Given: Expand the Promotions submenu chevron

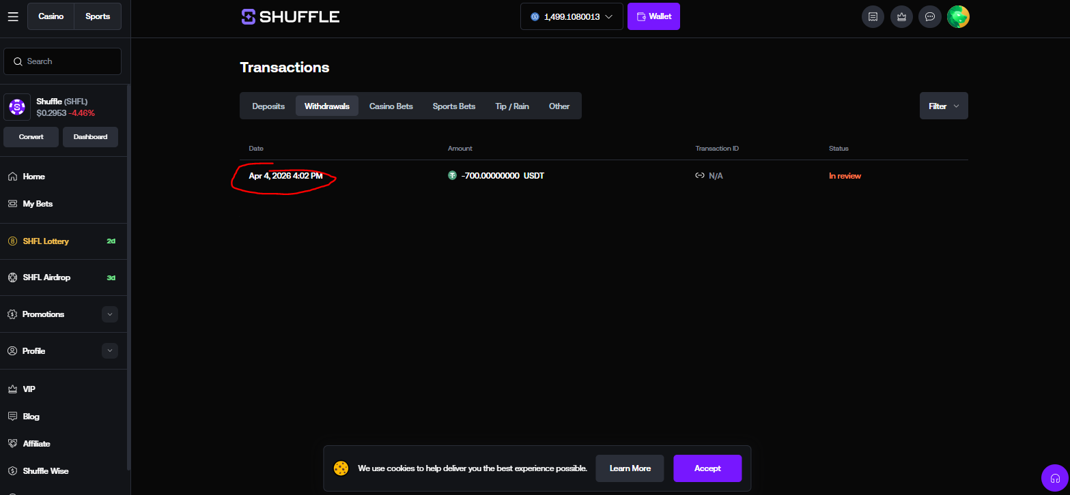Looking at the screenshot, I should [110, 314].
